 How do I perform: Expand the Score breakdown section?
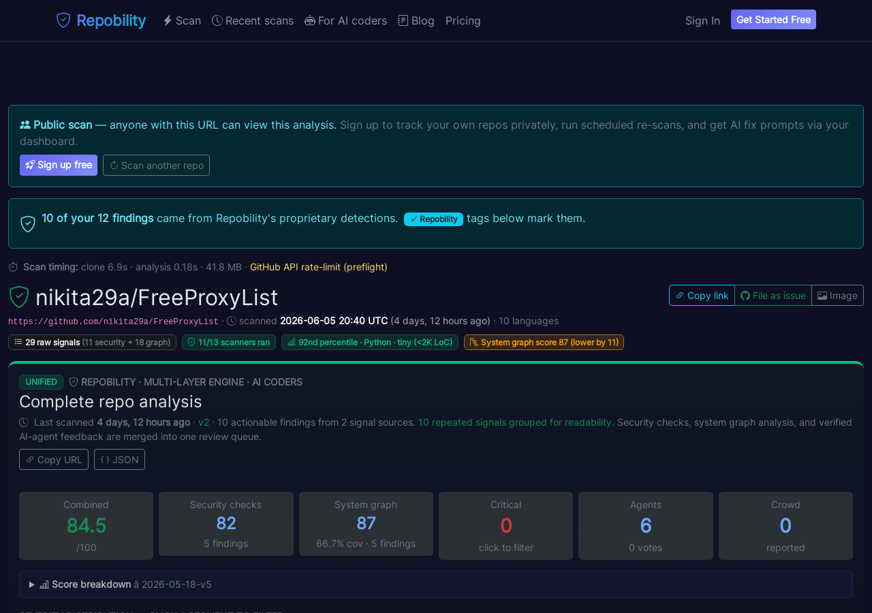[436, 584]
